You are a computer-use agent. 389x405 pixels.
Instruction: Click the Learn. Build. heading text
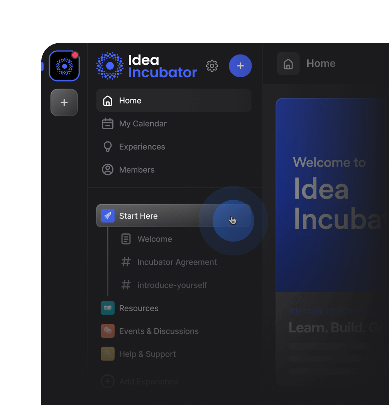[327, 327]
